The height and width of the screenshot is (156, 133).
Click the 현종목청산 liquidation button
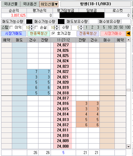(39, 34)
